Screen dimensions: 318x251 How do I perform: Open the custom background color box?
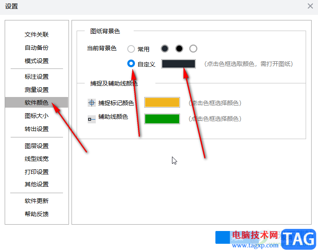pos(178,64)
